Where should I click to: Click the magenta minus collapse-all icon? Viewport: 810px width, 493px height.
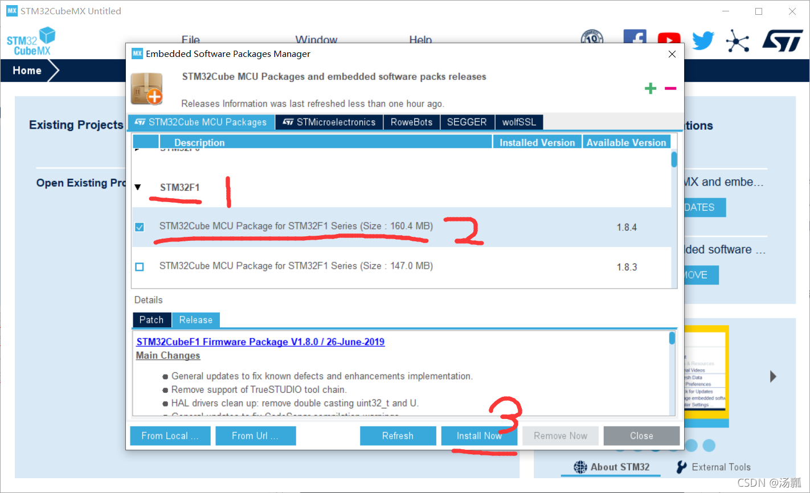pos(670,88)
